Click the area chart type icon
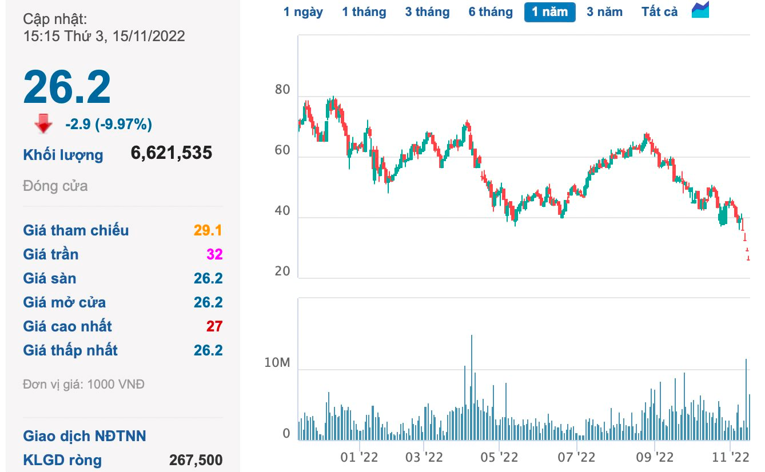 coord(700,11)
